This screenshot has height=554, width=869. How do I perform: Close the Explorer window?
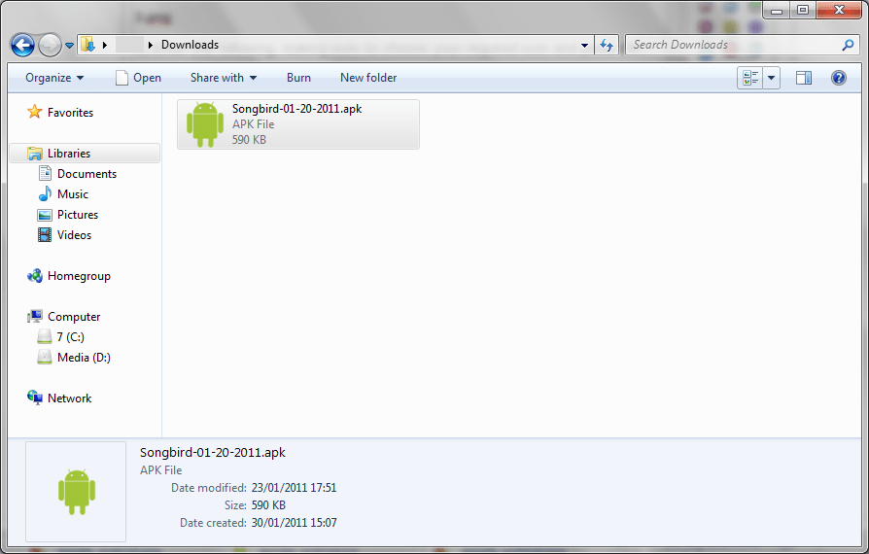coord(839,10)
